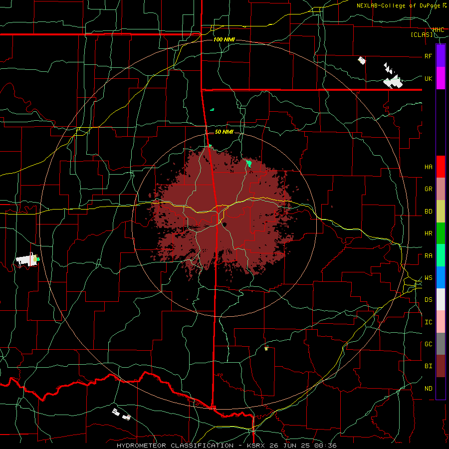
Task: Click the [CLAS] legend heading
Action: point(422,35)
